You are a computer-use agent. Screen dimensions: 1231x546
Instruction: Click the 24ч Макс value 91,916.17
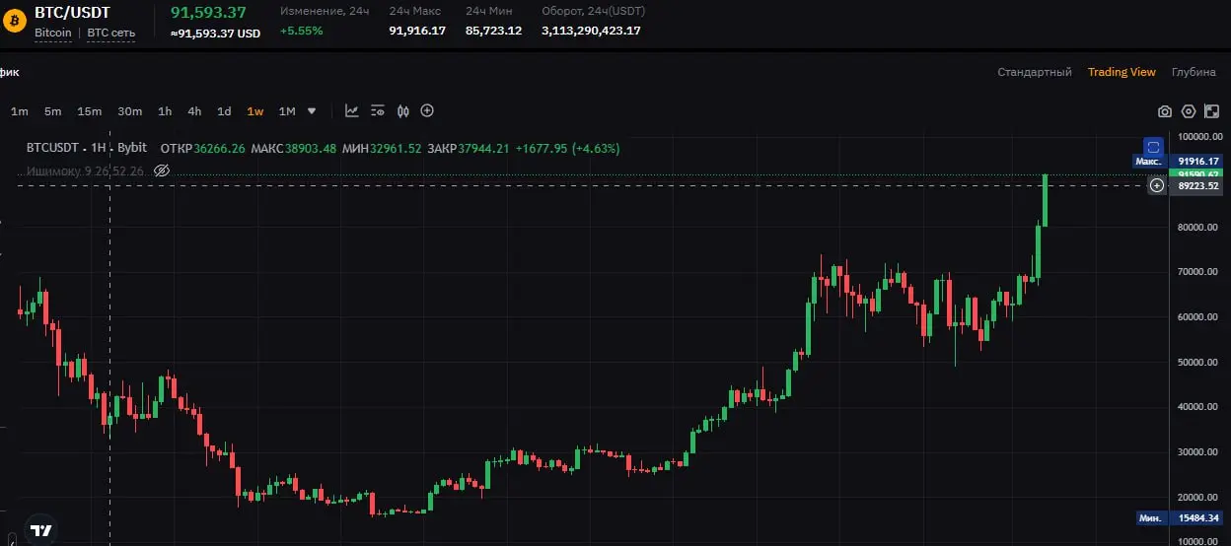[418, 31]
